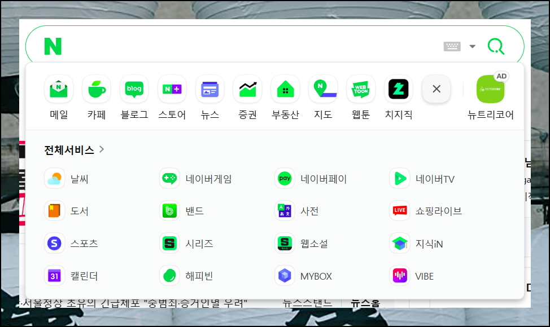
Task: Open the Sports (스포츠) icon
Action: tap(55, 244)
